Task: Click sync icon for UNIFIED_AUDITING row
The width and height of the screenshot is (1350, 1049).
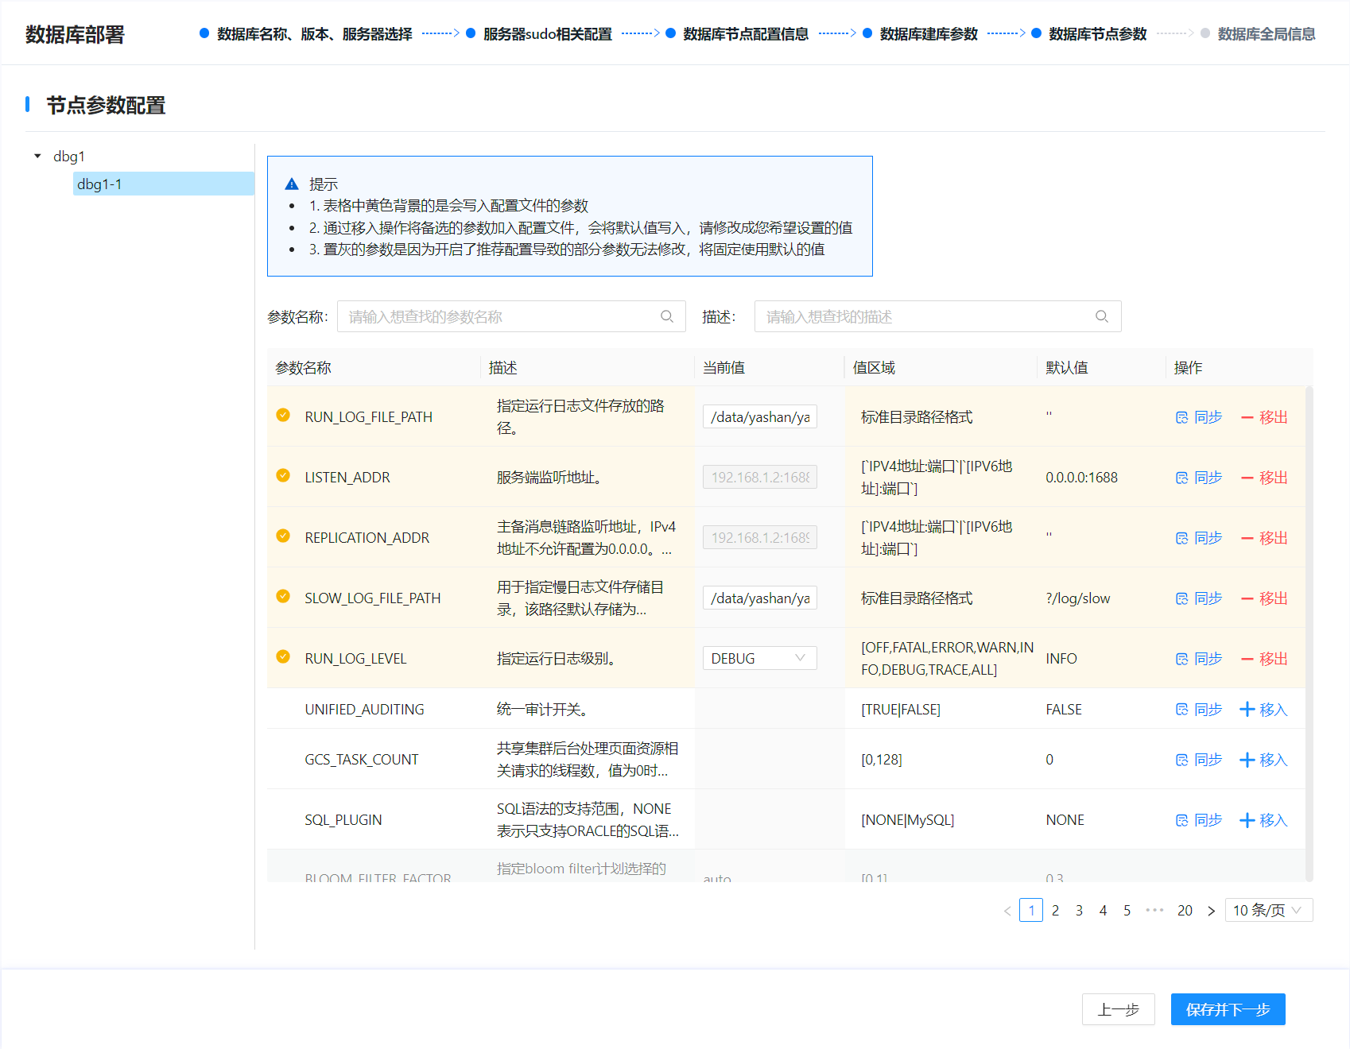Action: coord(1181,710)
